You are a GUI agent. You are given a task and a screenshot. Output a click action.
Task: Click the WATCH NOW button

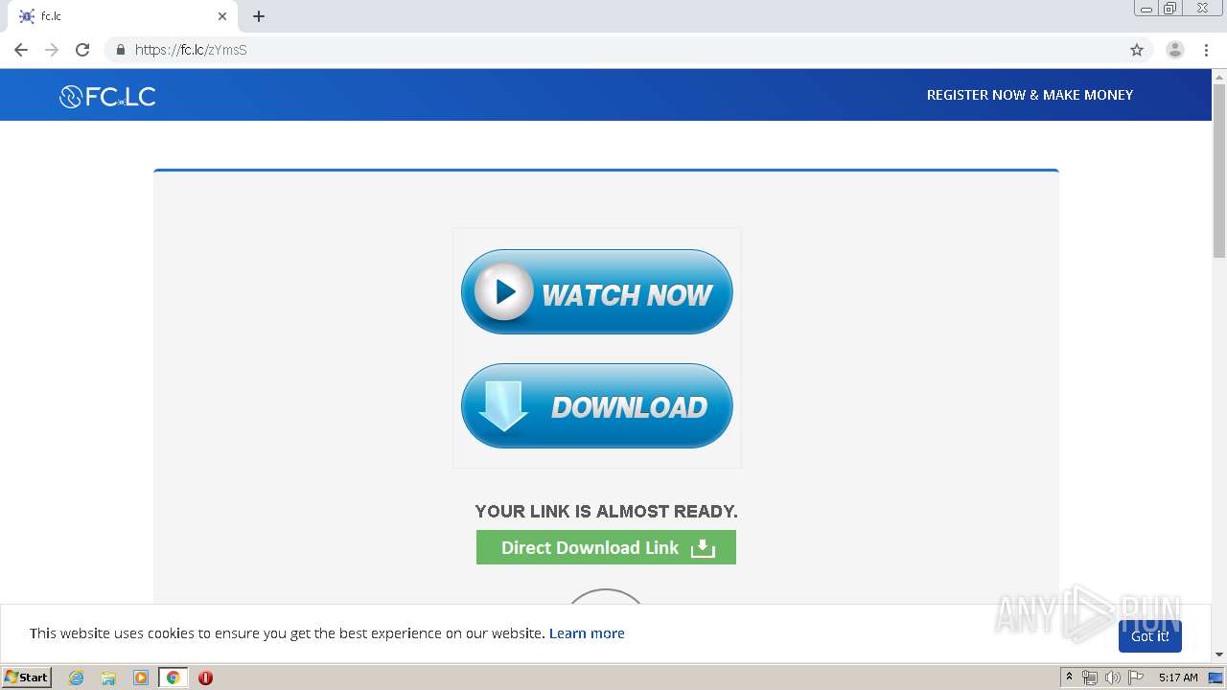[x=597, y=292]
